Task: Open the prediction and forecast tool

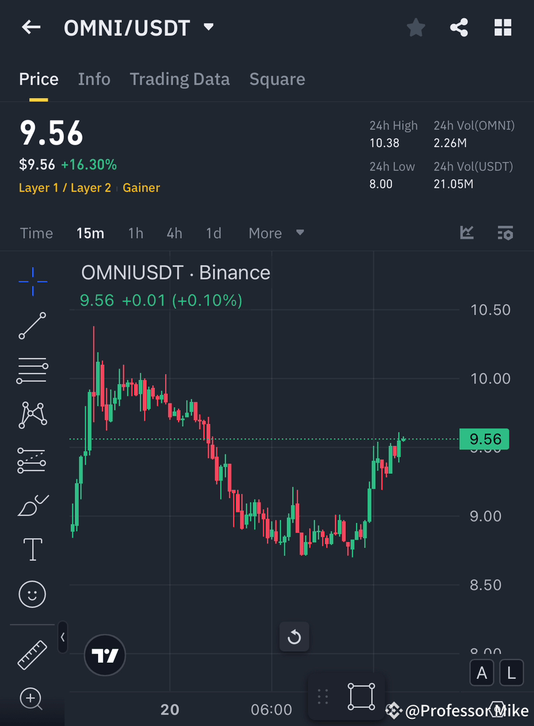Action: (x=32, y=460)
